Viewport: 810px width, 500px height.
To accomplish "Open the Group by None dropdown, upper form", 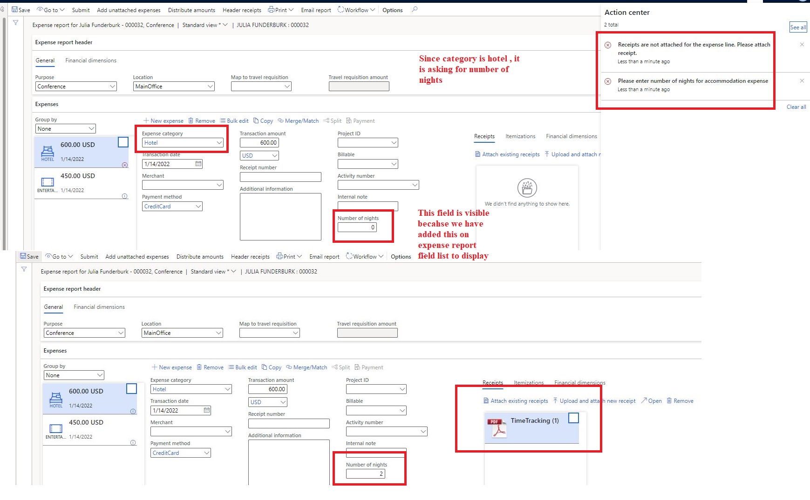I will [x=91, y=129].
